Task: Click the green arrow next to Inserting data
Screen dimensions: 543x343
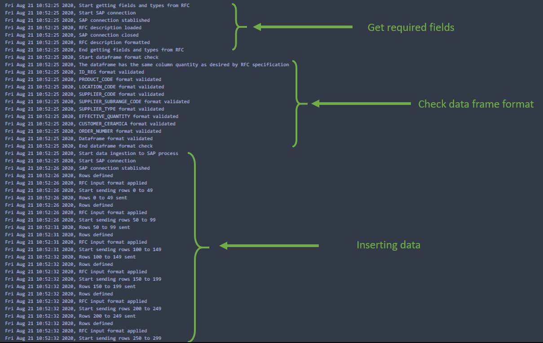Action: tap(269, 246)
